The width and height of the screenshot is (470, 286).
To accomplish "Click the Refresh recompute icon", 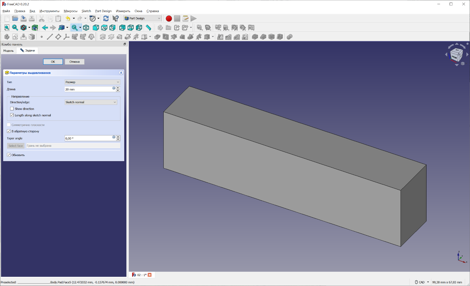I will (x=106, y=19).
